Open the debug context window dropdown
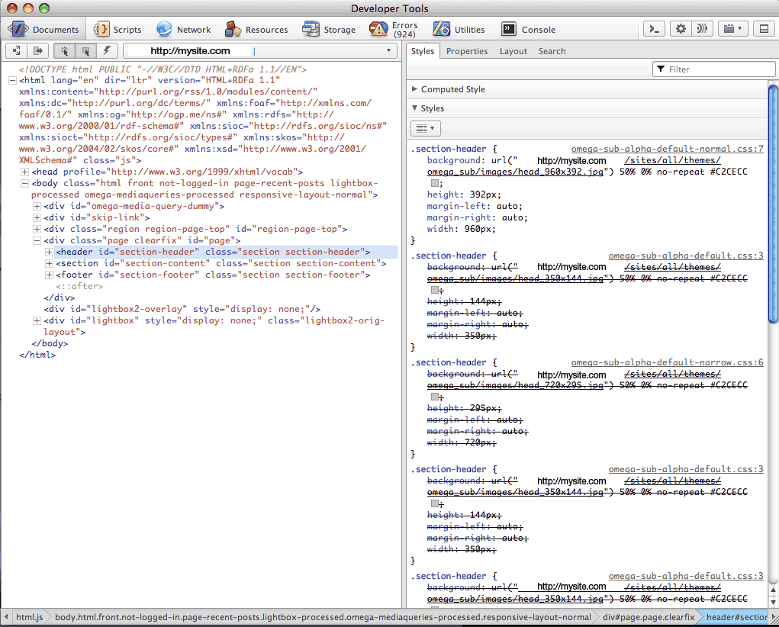 click(732, 29)
